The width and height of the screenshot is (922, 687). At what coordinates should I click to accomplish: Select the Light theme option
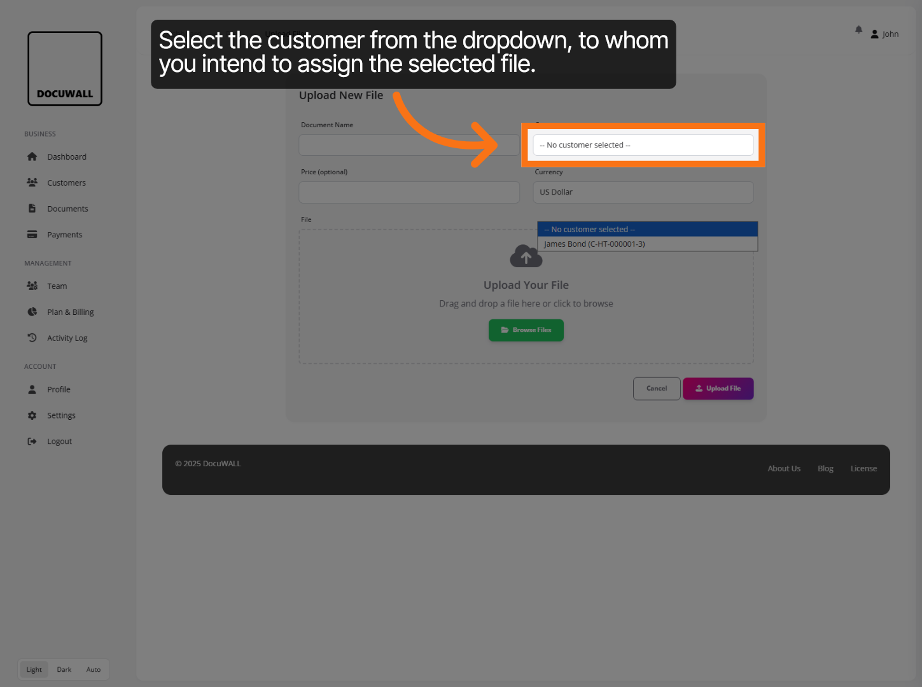pos(34,669)
